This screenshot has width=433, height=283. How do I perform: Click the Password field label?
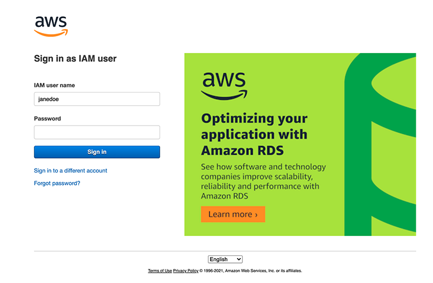(48, 119)
